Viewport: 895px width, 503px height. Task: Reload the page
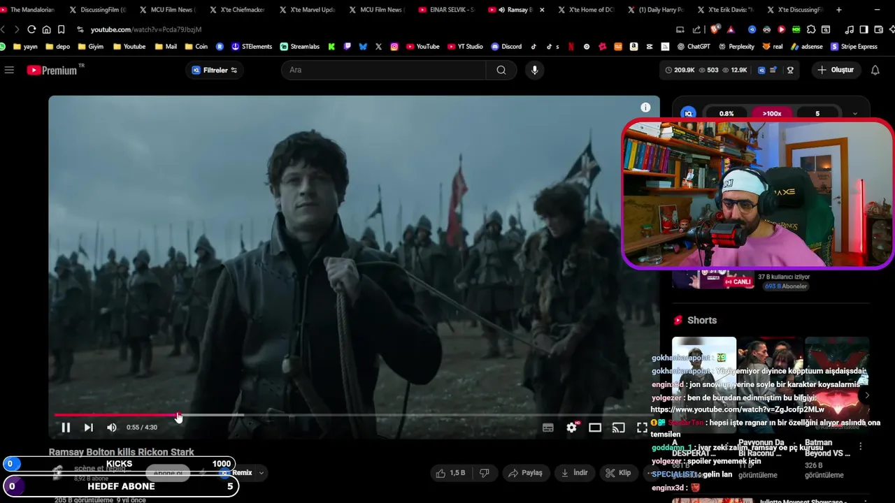[x=31, y=29]
